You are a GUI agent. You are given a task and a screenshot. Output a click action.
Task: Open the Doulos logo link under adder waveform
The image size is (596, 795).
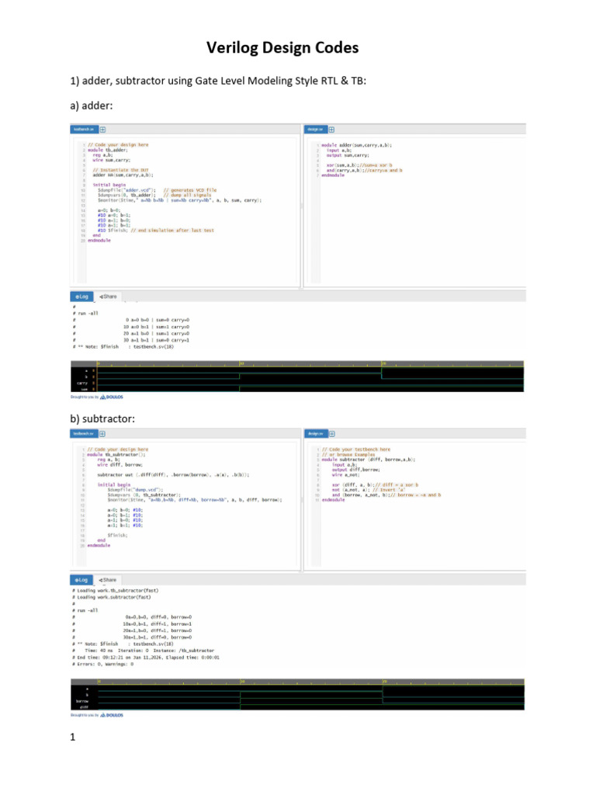[112, 397]
